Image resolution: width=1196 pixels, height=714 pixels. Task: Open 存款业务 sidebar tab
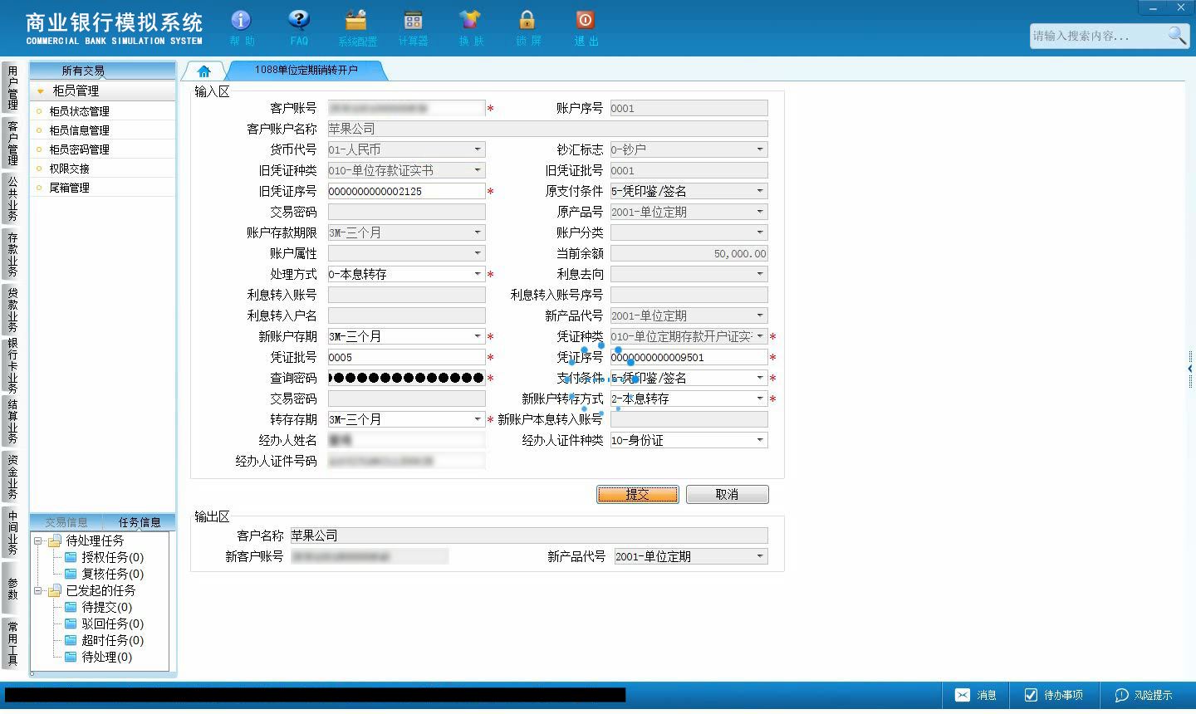pyautogui.click(x=12, y=254)
